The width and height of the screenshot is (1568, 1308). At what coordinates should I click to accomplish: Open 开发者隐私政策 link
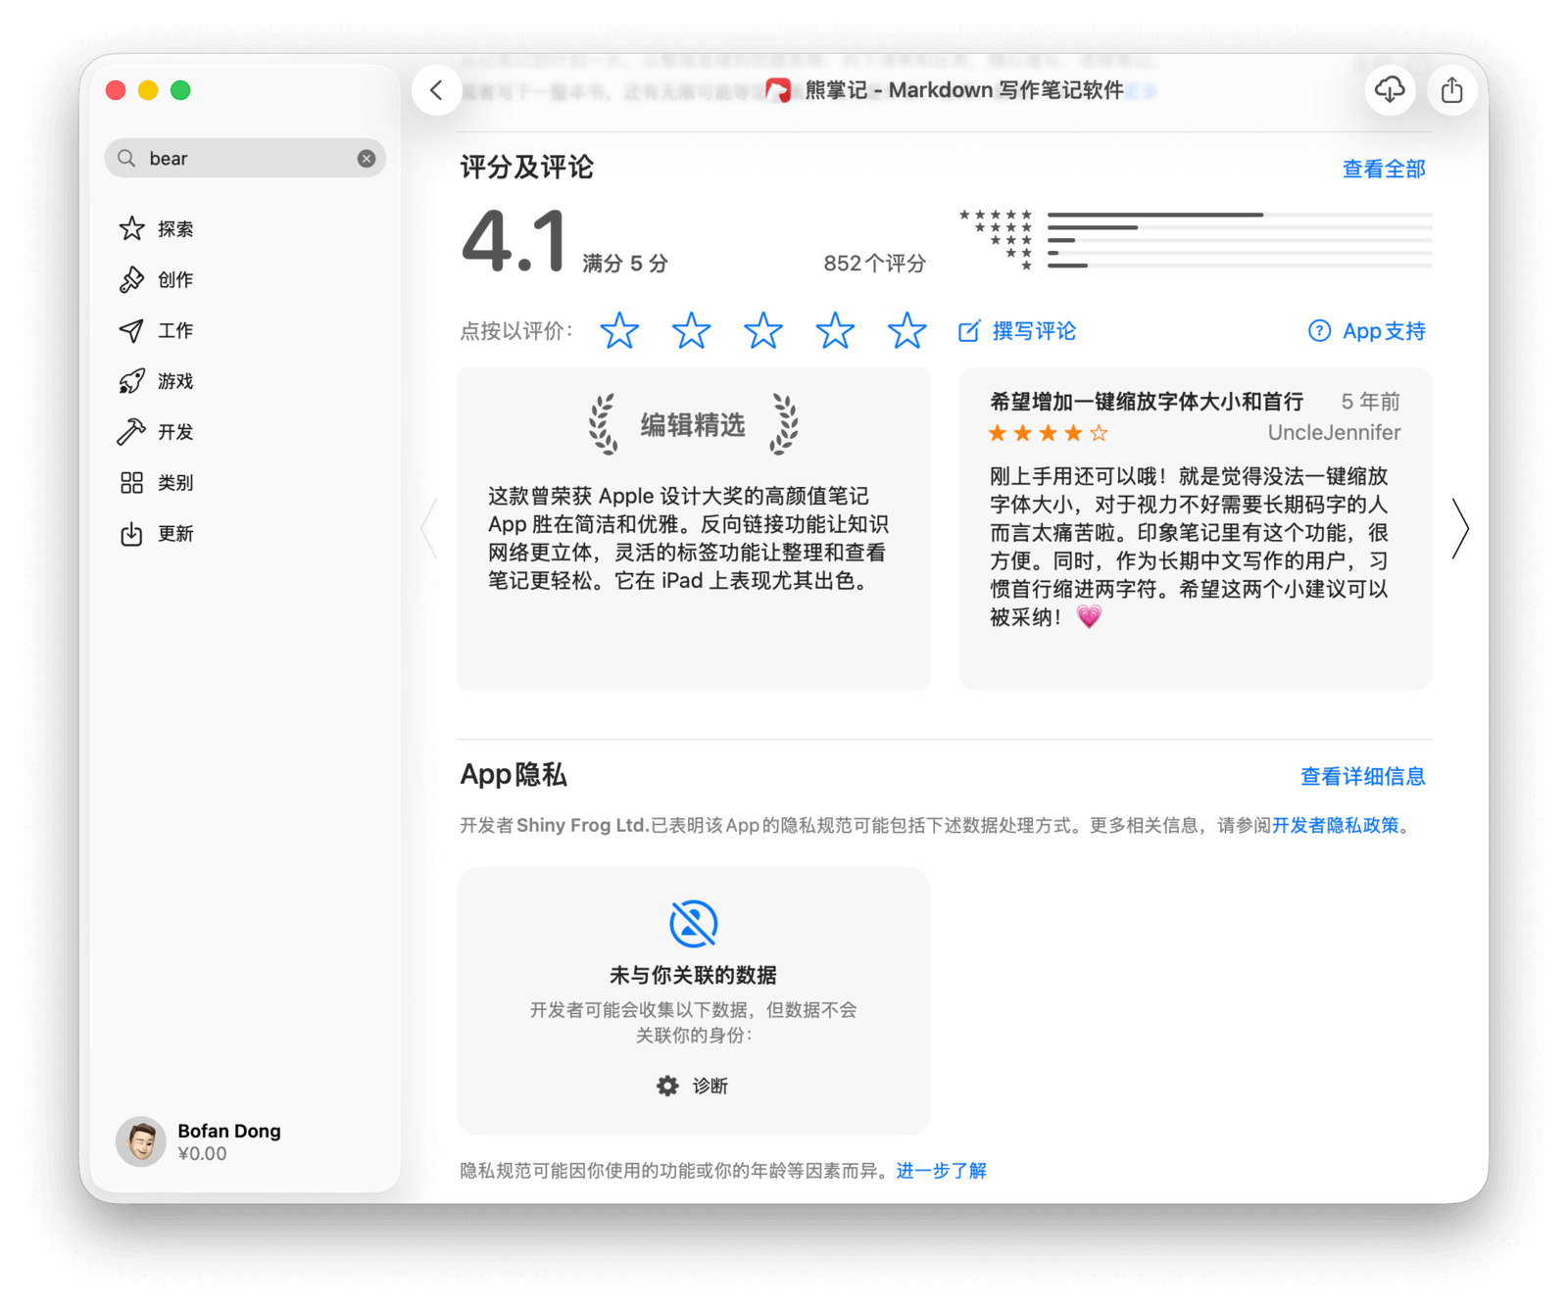pyautogui.click(x=1336, y=826)
